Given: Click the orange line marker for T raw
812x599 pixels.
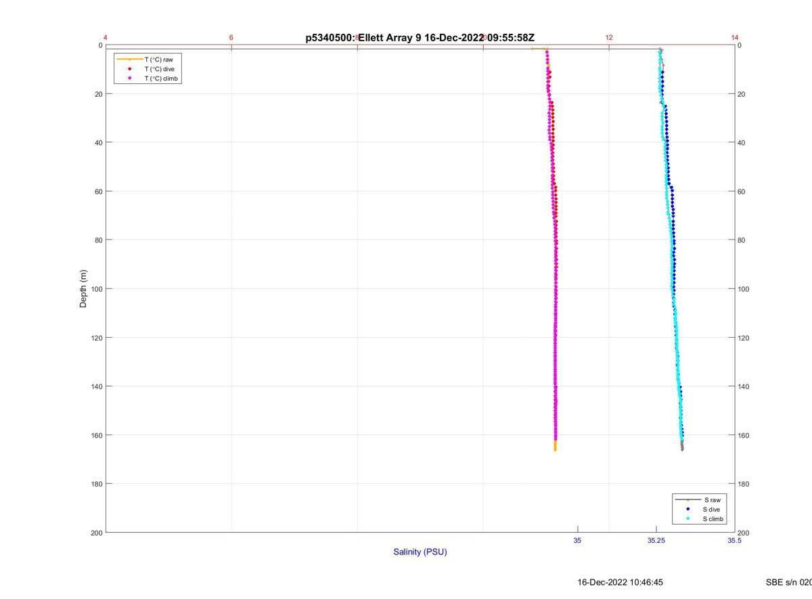Looking at the screenshot, I should click(130, 60).
